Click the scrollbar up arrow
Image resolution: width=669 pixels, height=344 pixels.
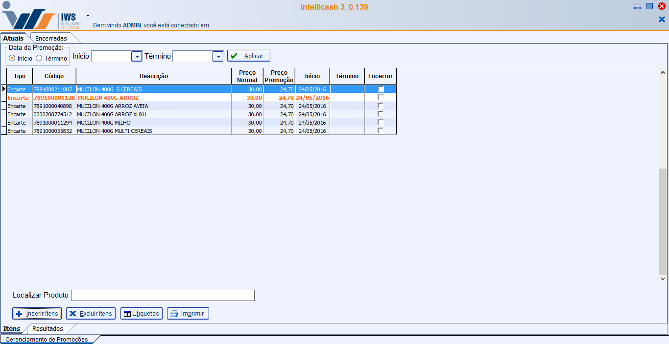coord(663,71)
